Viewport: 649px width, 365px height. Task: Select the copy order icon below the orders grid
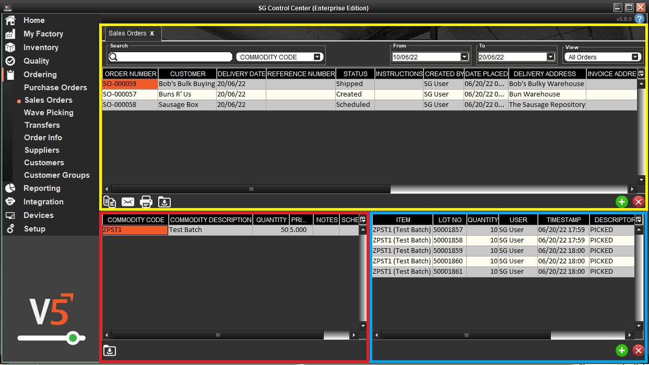pos(110,202)
